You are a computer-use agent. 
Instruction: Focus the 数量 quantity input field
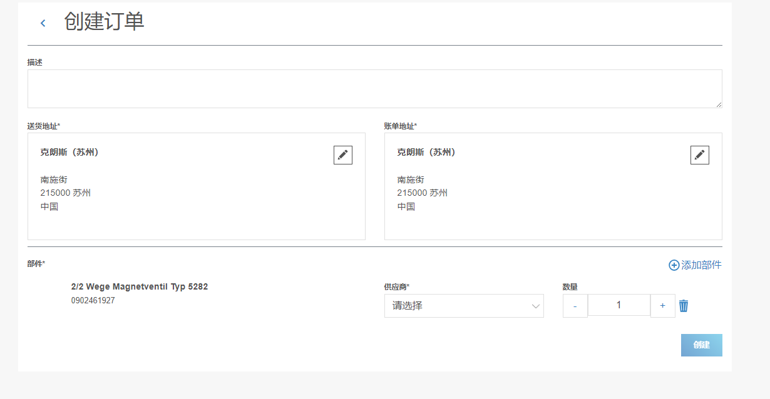click(x=619, y=305)
